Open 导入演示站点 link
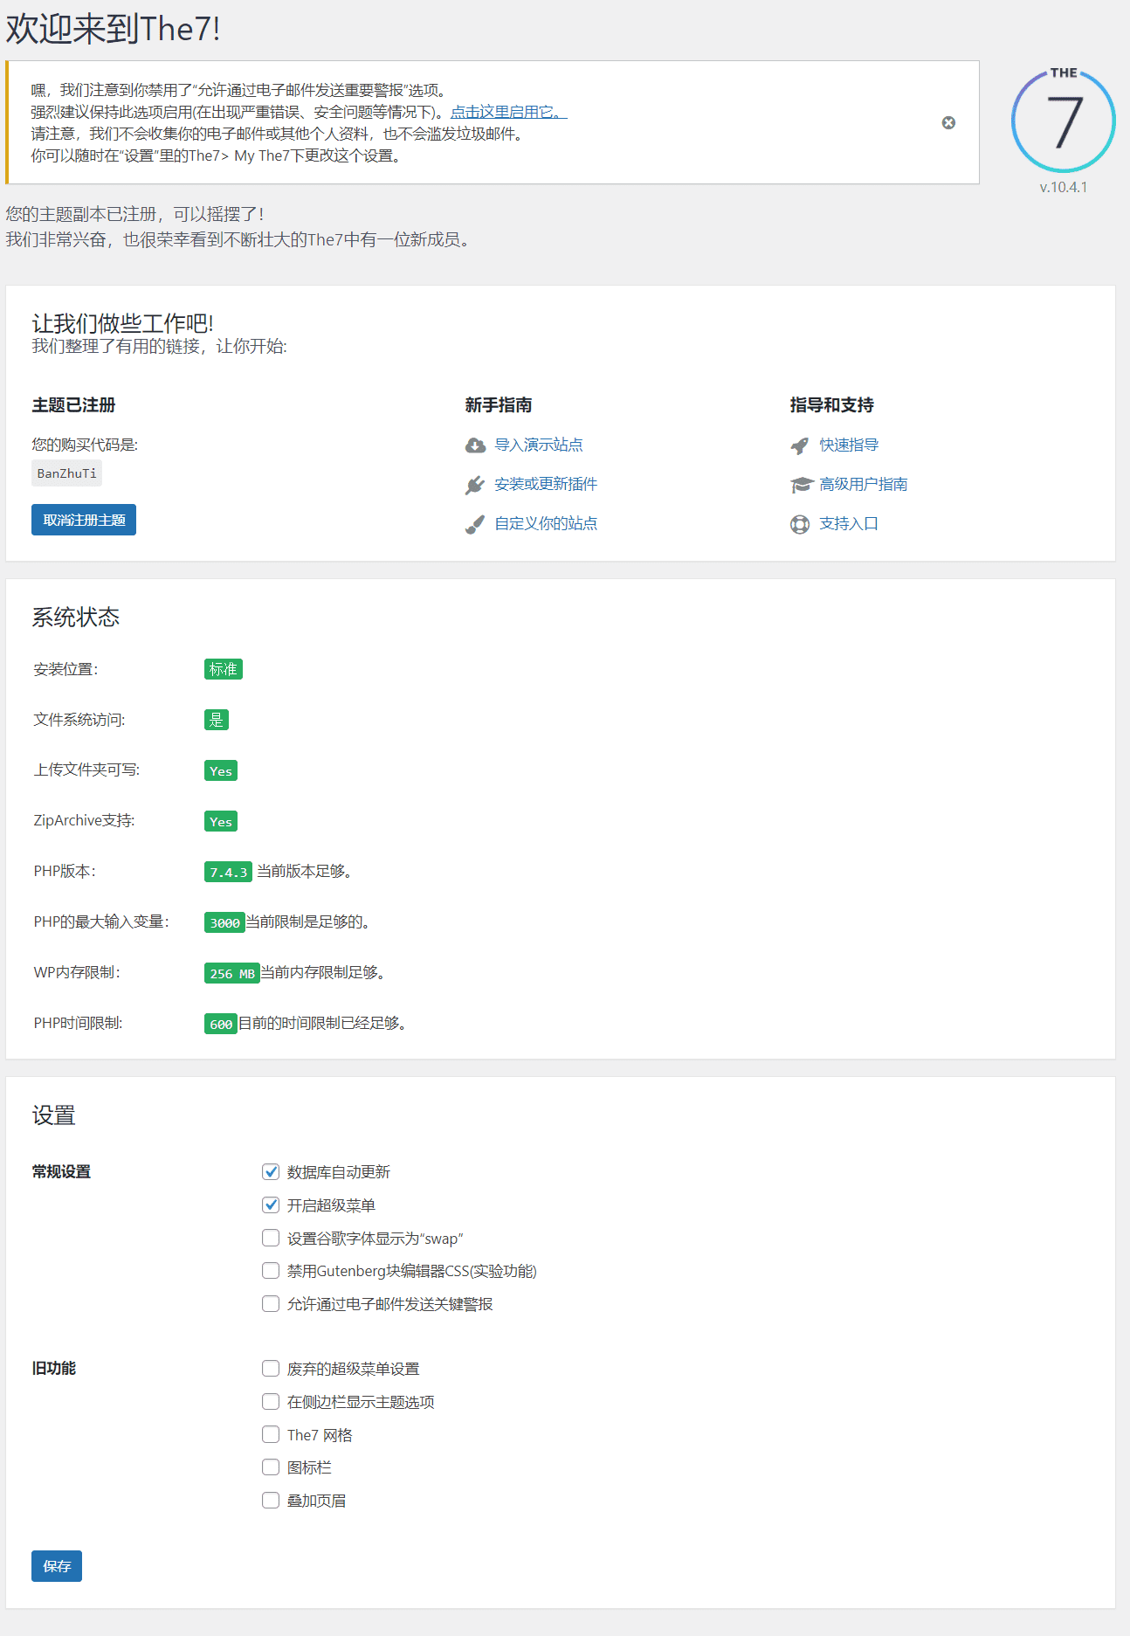Viewport: 1130px width, 1636px height. pyautogui.click(x=539, y=445)
